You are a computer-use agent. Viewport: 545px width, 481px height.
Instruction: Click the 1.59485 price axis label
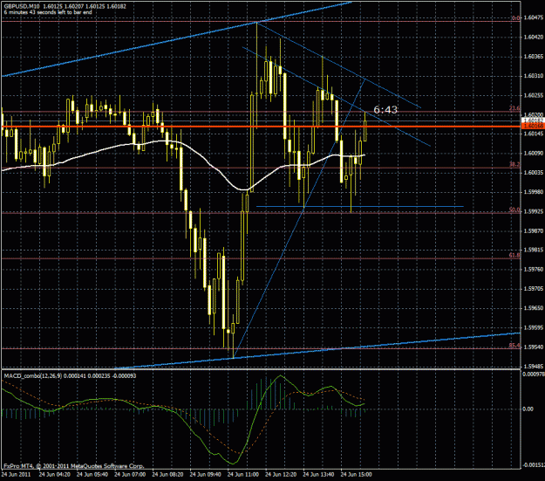click(533, 366)
